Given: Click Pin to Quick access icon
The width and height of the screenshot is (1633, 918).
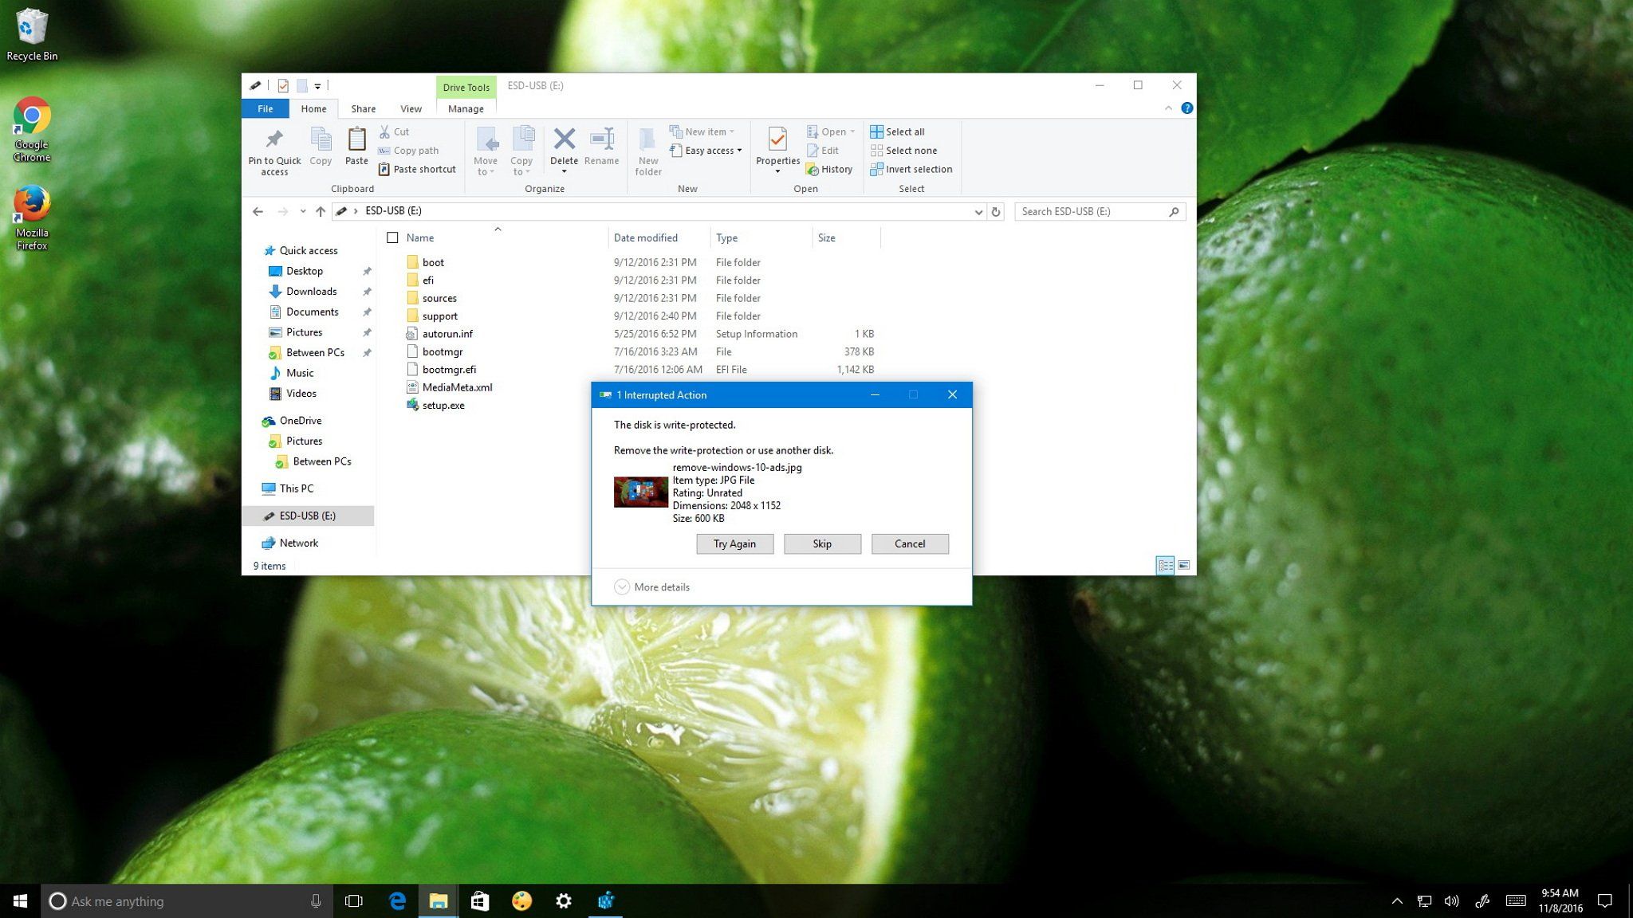Looking at the screenshot, I should (274, 141).
